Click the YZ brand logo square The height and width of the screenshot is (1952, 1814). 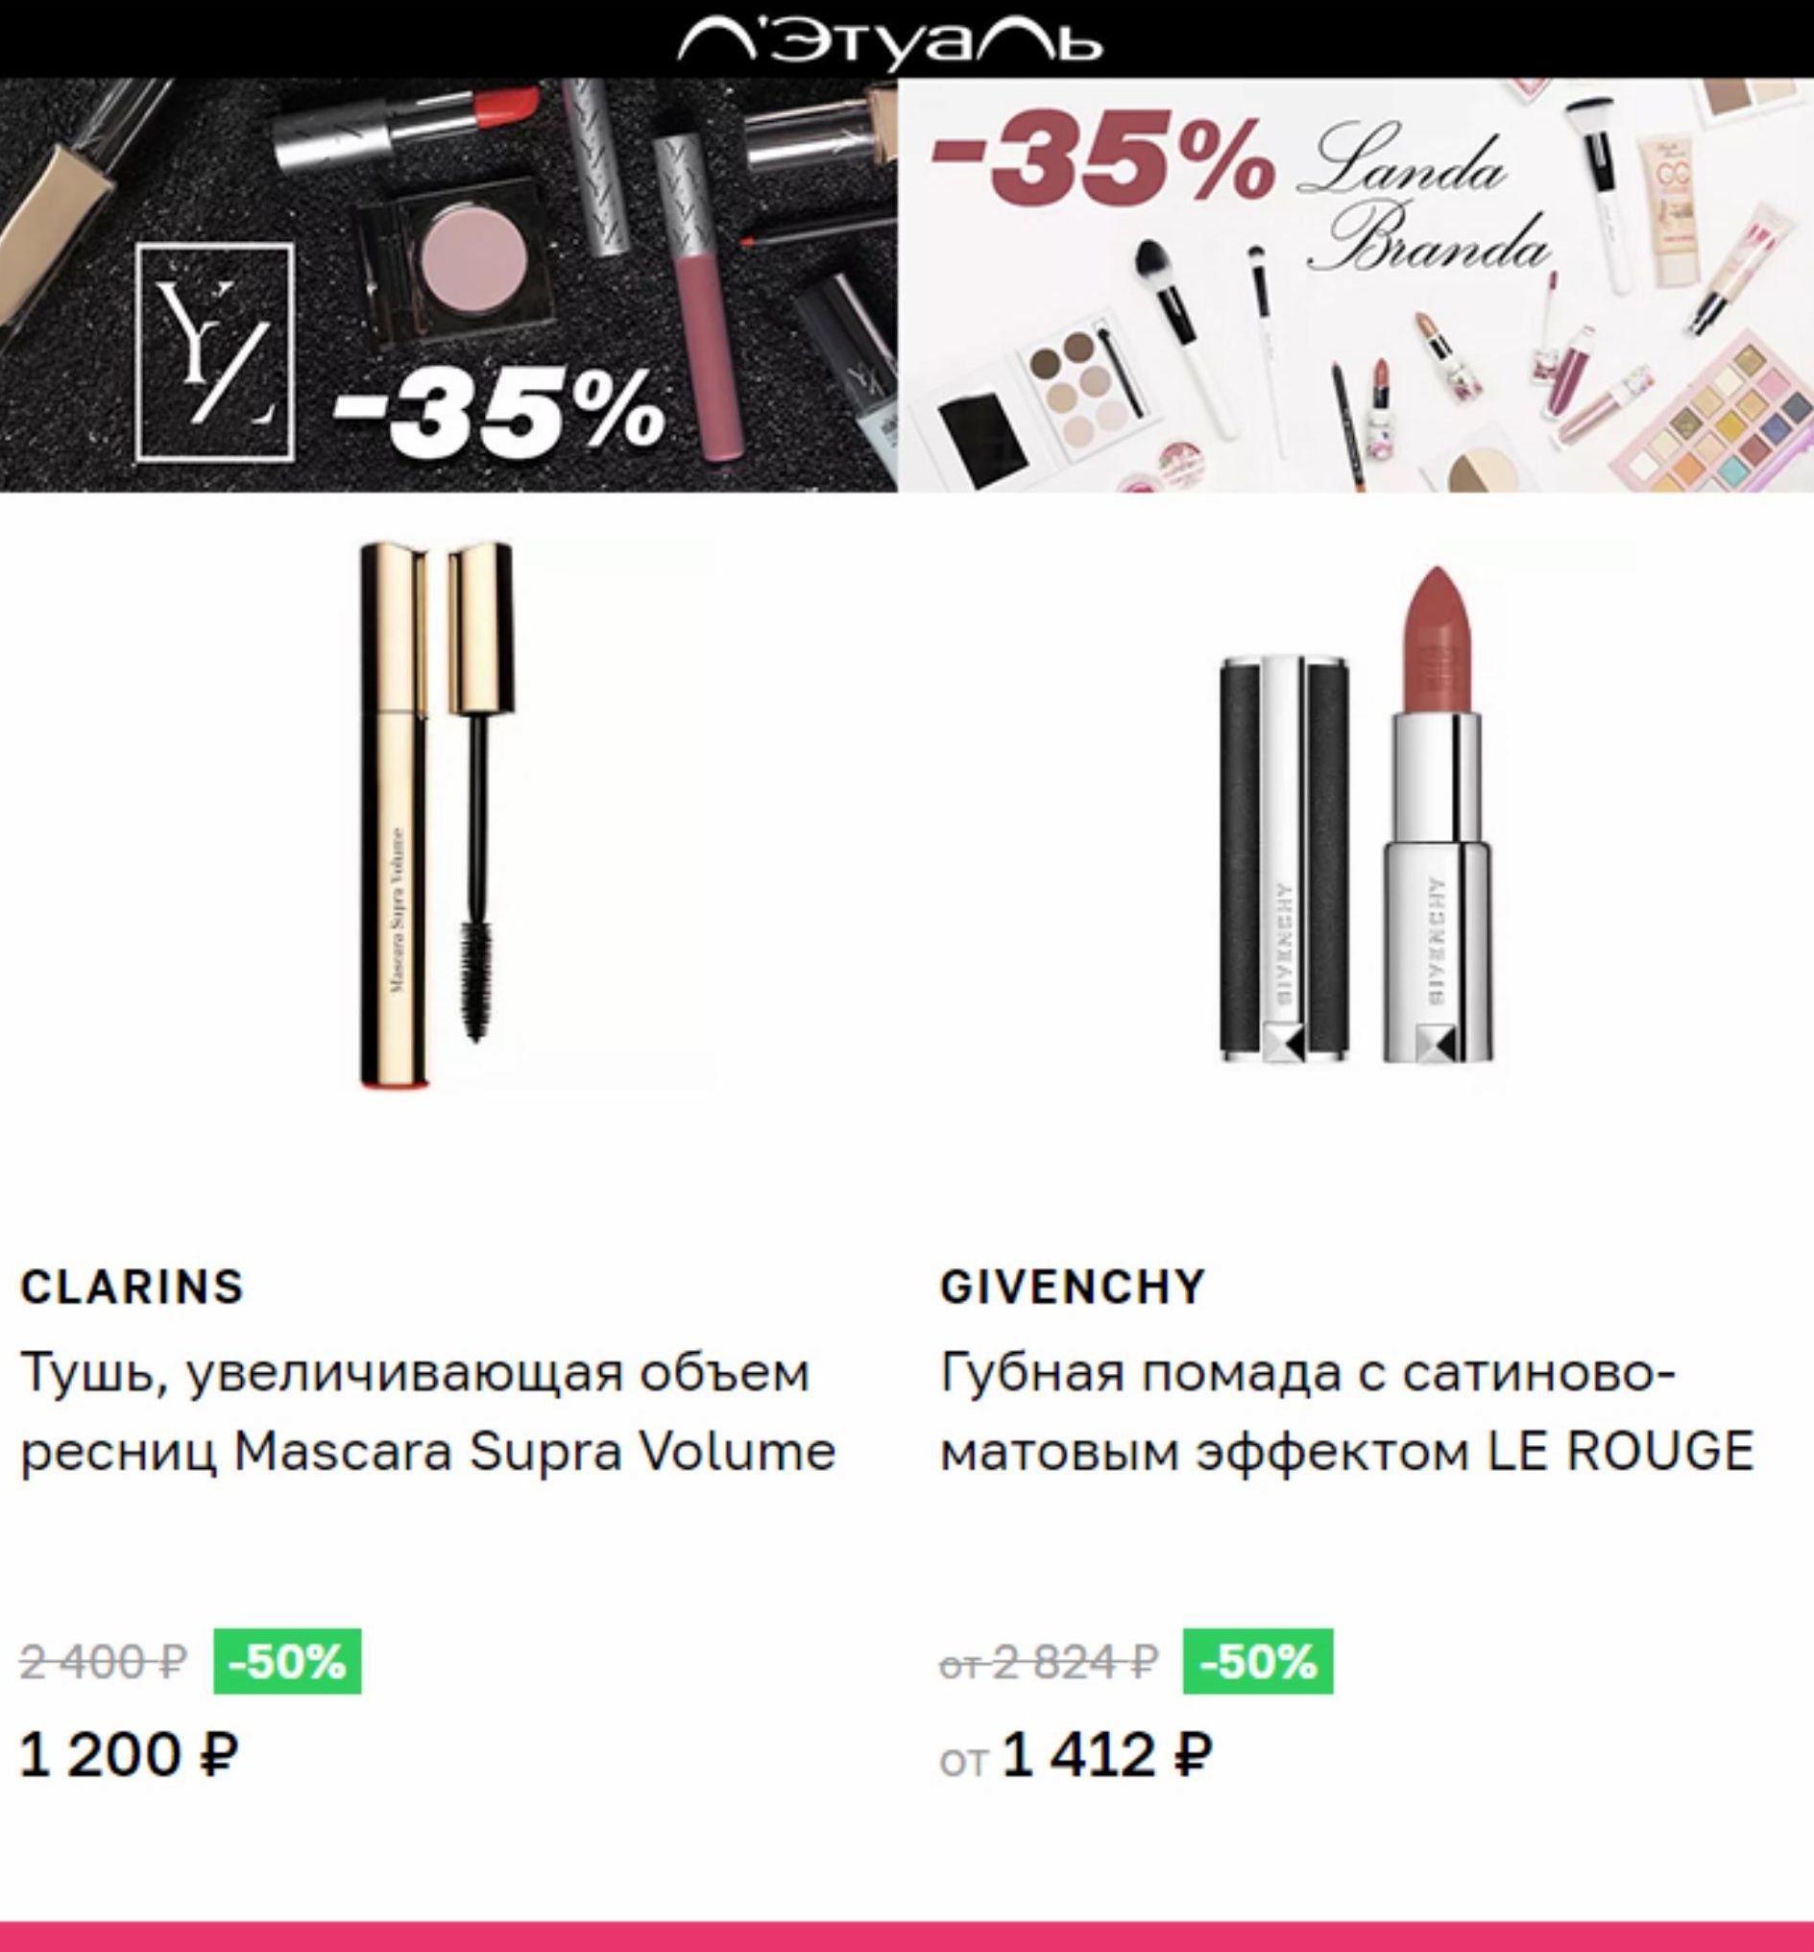[x=215, y=351]
